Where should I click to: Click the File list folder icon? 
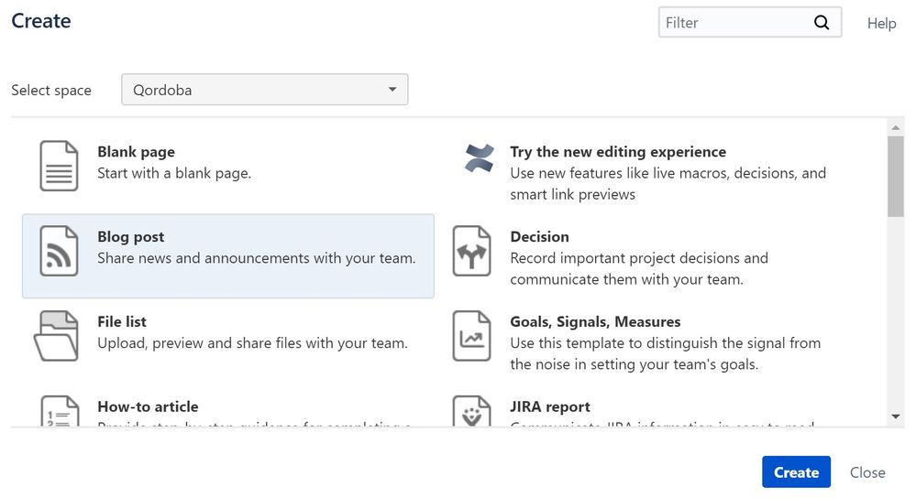point(56,336)
